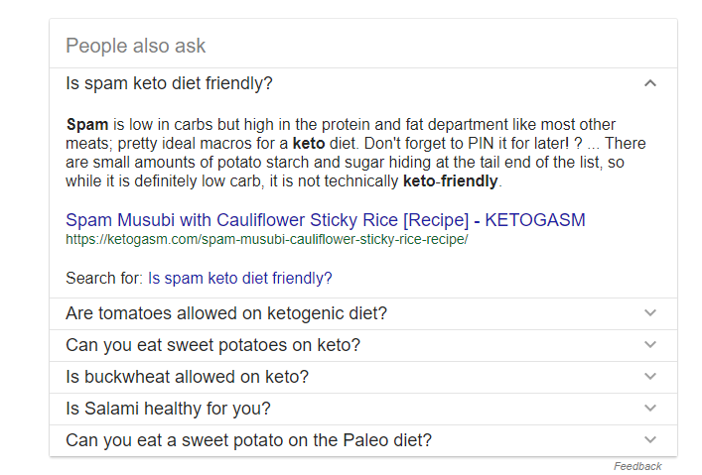Viewport: 702px width, 475px height.
Task: Expand the sweet potato Paleo diet question text
Action: point(248,440)
